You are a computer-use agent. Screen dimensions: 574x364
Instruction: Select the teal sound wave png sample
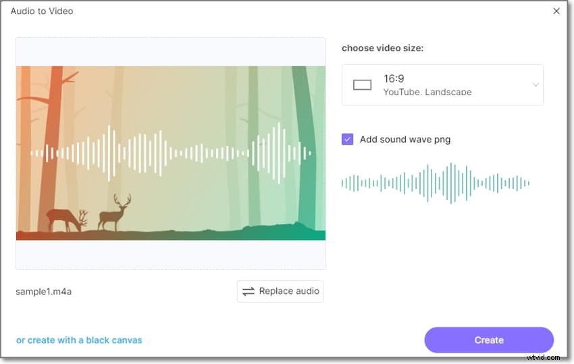pyautogui.click(x=436, y=183)
